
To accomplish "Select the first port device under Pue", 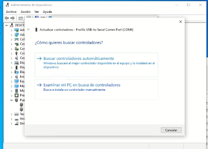I will tap(21, 105).
